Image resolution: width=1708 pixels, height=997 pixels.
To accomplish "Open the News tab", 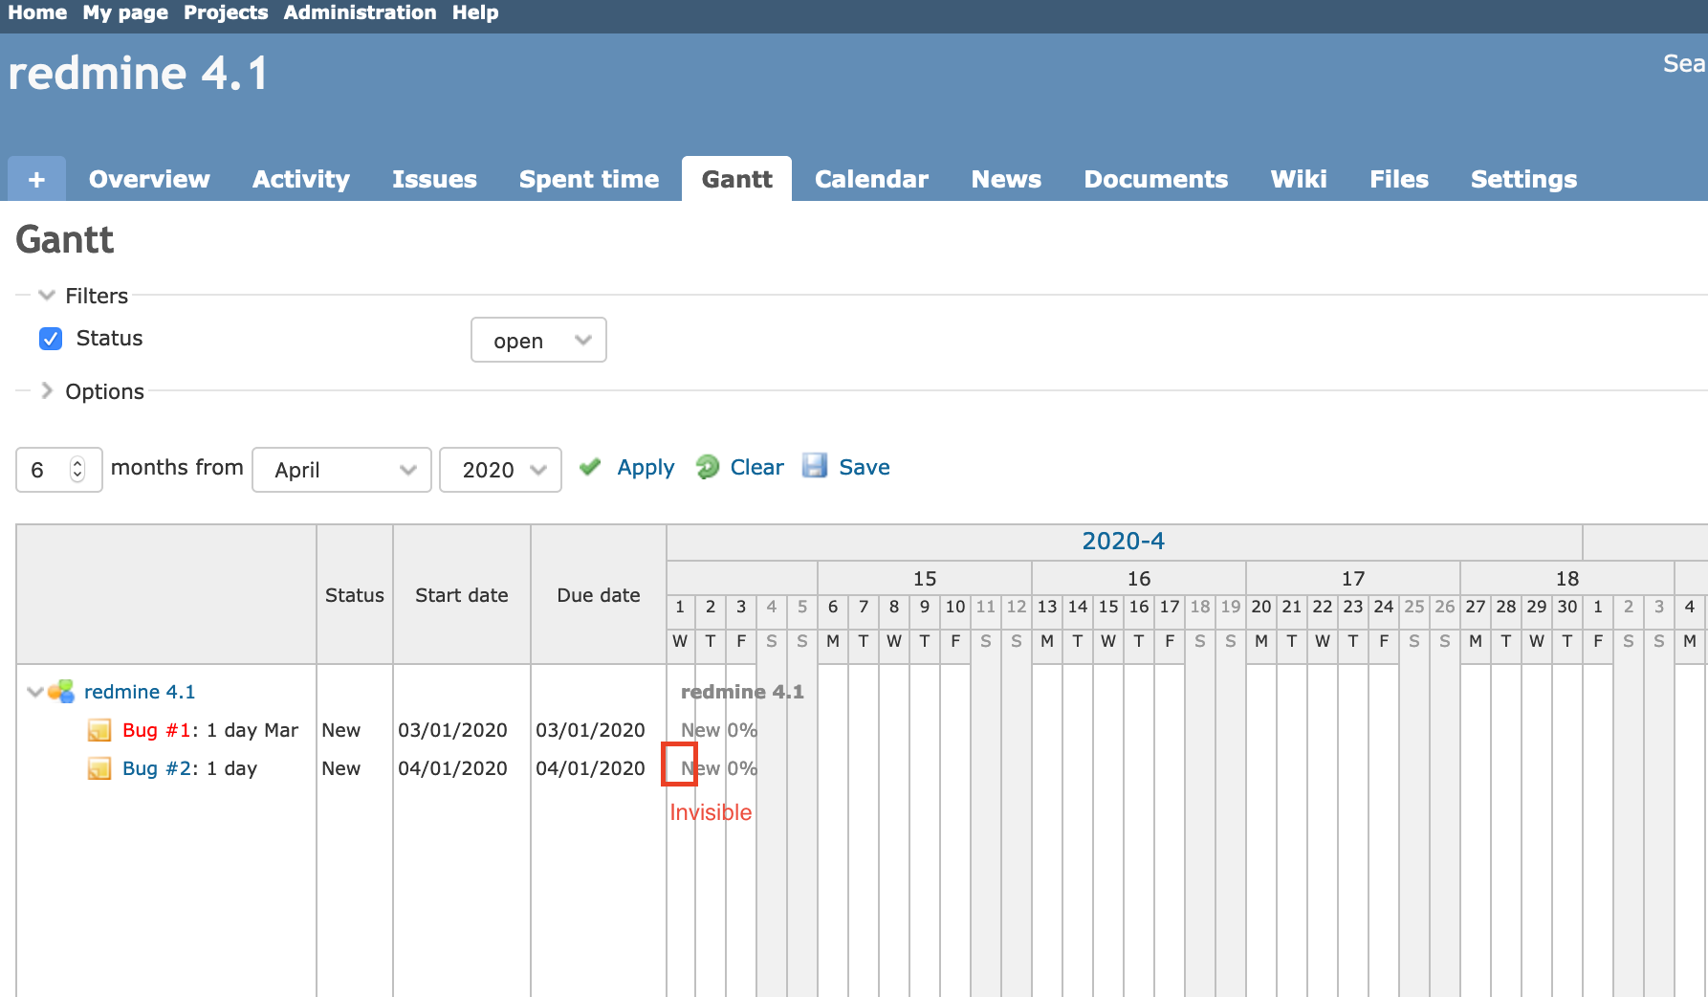I will tap(1006, 179).
